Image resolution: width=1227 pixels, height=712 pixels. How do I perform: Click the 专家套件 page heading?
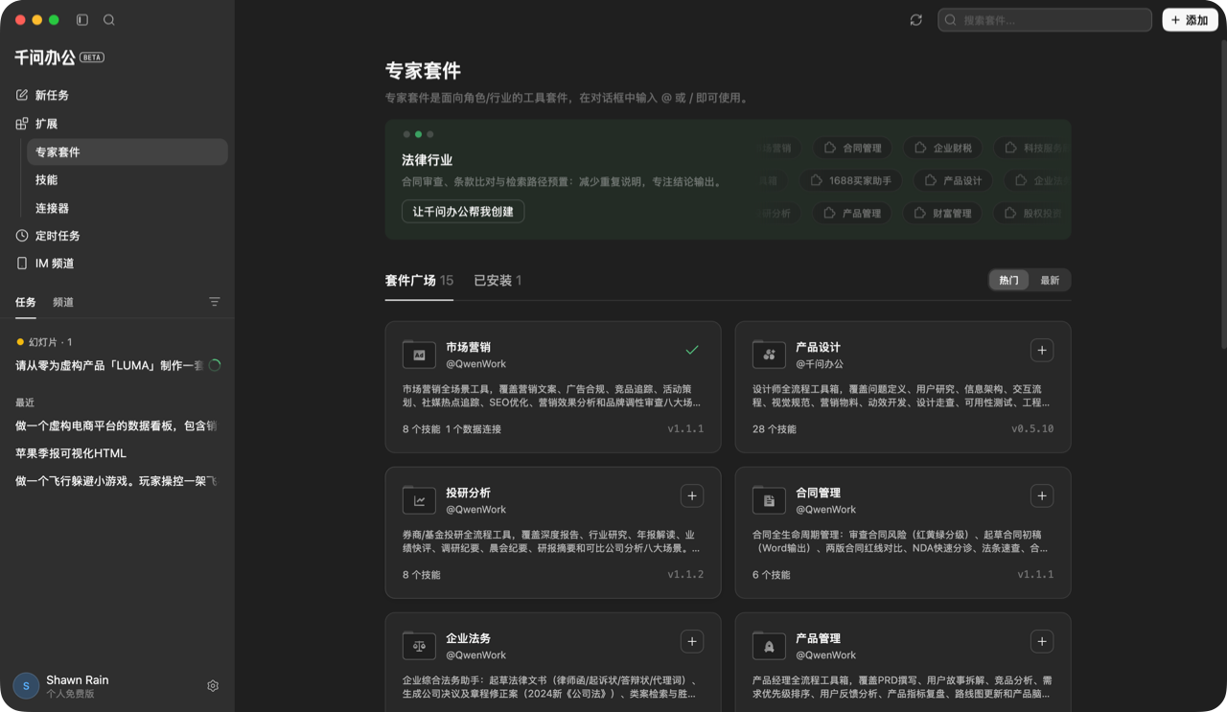click(x=423, y=71)
